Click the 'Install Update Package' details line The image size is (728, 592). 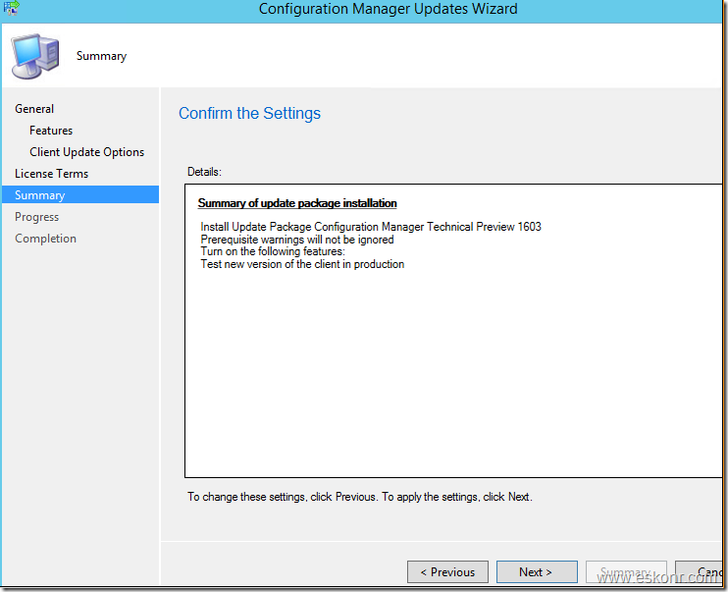(x=370, y=227)
